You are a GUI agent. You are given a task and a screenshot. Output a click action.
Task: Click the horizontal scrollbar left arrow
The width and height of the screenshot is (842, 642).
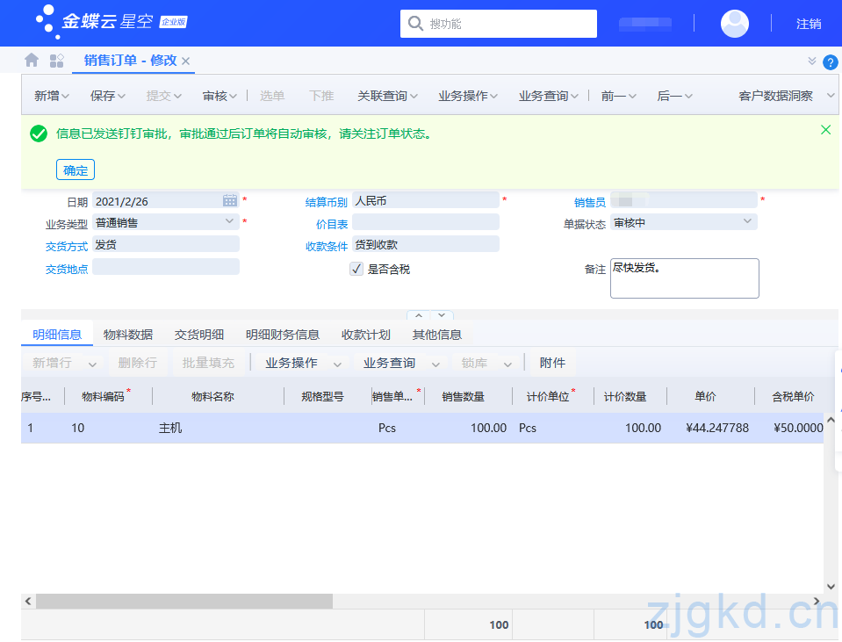point(28,602)
